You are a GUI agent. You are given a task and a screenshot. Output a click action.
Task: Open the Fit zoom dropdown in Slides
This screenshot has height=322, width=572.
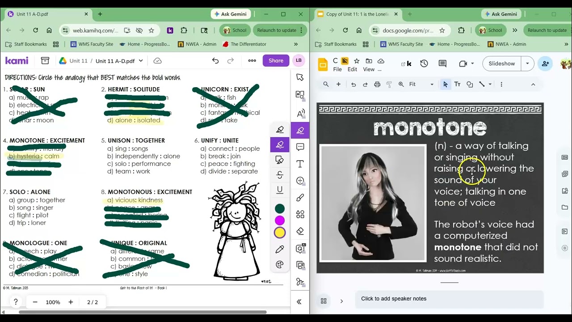coord(422,84)
